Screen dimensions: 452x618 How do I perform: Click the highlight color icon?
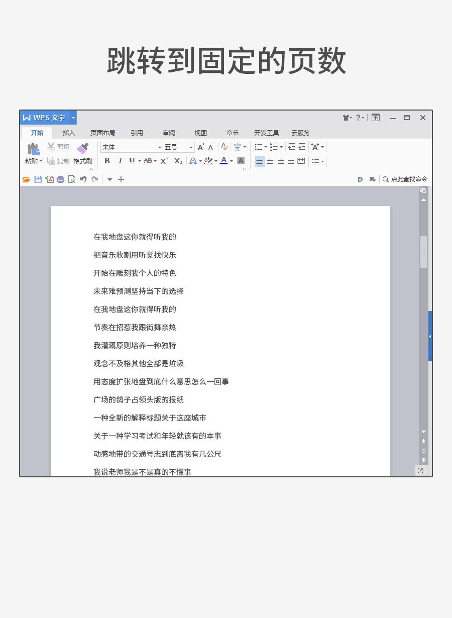click(x=208, y=161)
